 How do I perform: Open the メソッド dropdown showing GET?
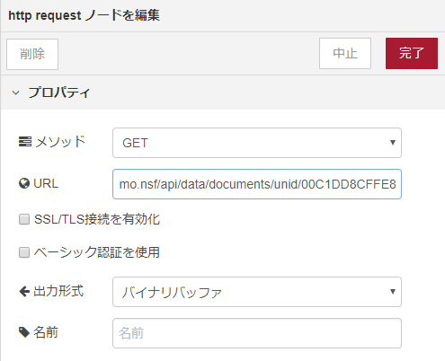click(x=257, y=143)
